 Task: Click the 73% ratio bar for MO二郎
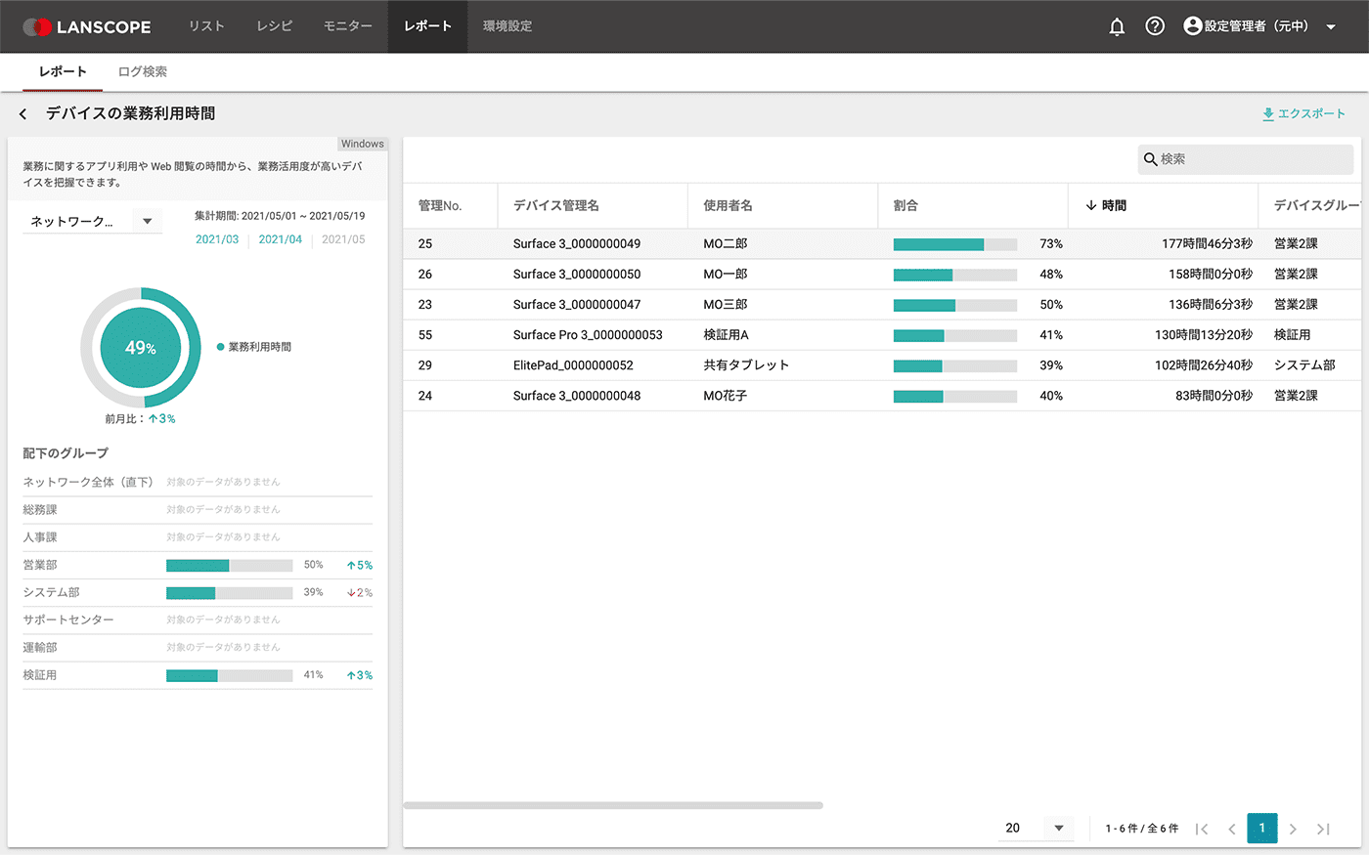coord(955,244)
